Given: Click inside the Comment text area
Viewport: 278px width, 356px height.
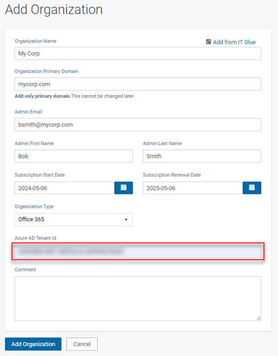Looking at the screenshot, I should pos(138,298).
